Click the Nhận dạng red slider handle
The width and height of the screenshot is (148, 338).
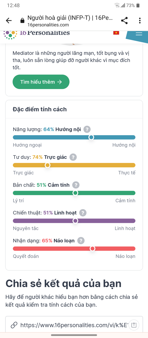[x=92, y=249]
